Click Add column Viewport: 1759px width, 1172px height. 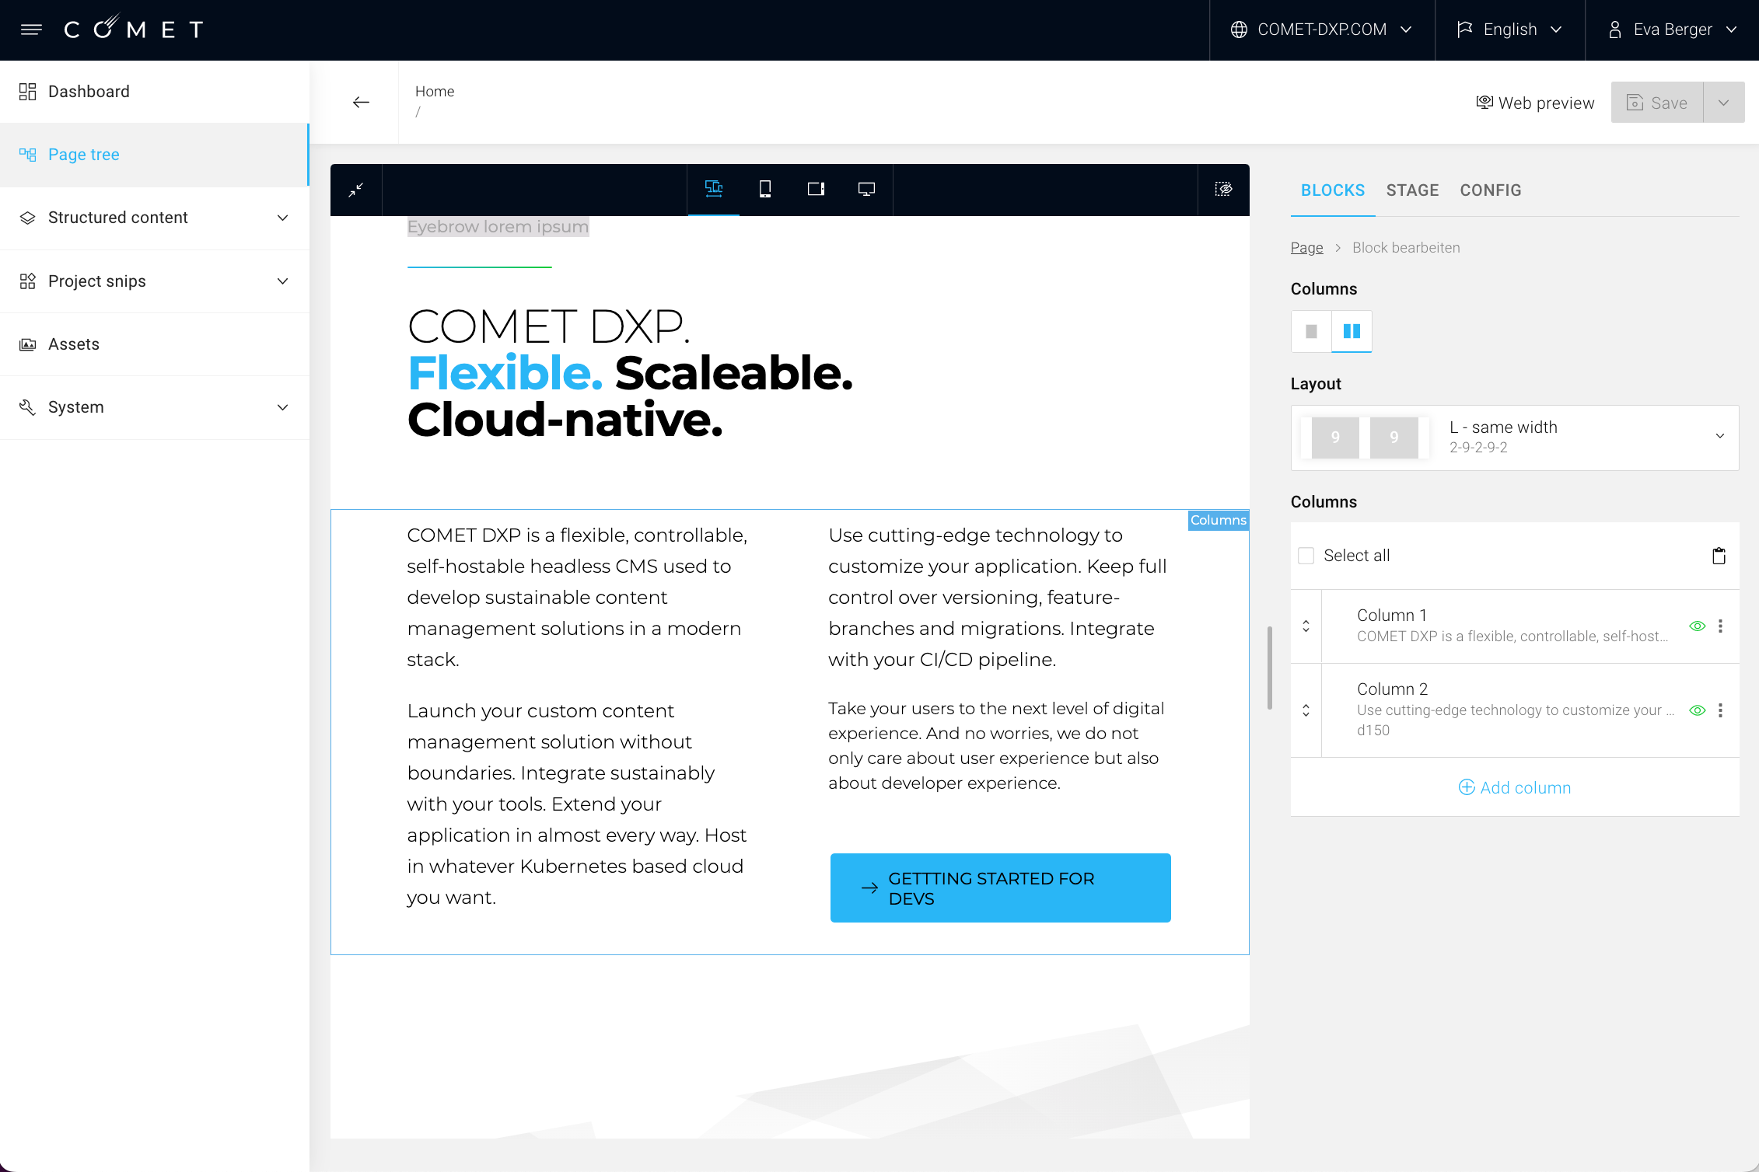(x=1515, y=787)
